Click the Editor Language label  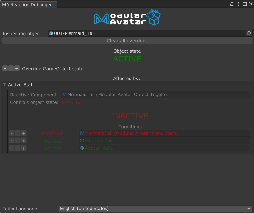[x=20, y=209]
